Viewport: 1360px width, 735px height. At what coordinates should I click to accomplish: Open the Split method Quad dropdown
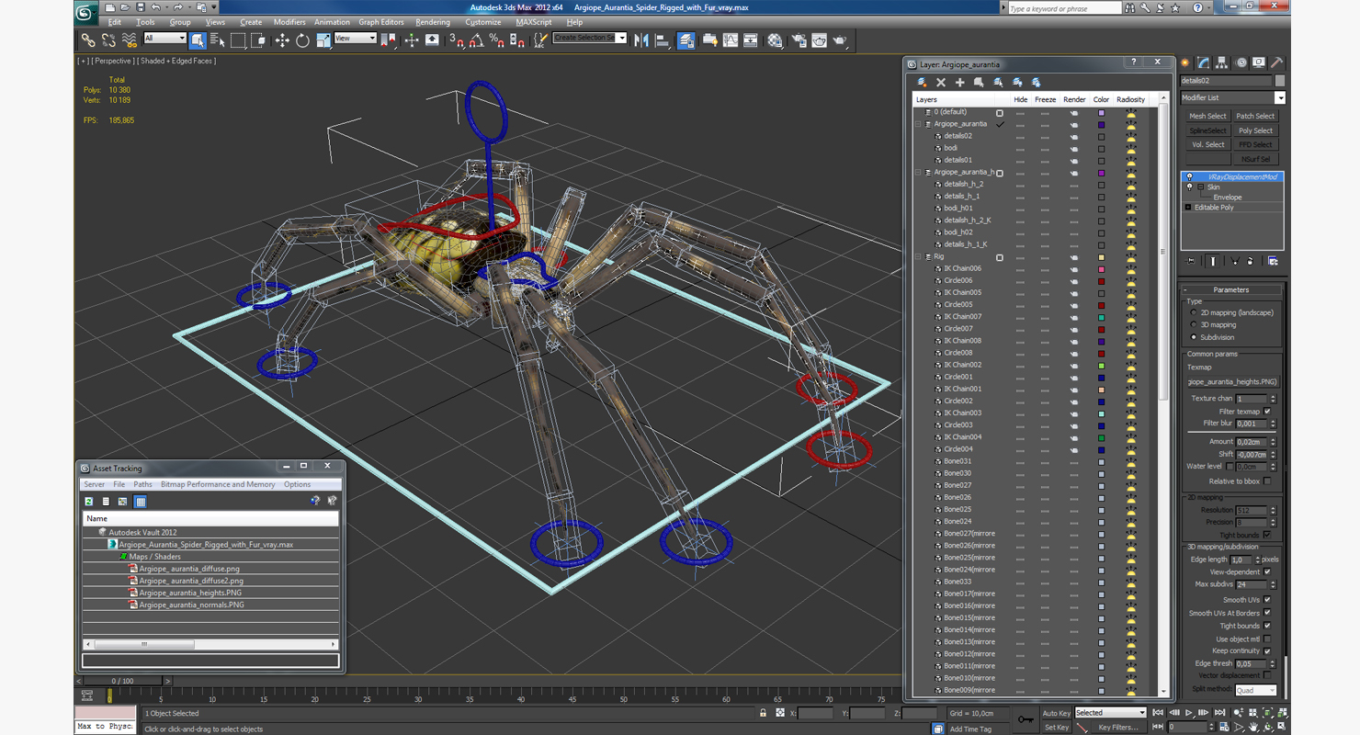[x=1255, y=690]
